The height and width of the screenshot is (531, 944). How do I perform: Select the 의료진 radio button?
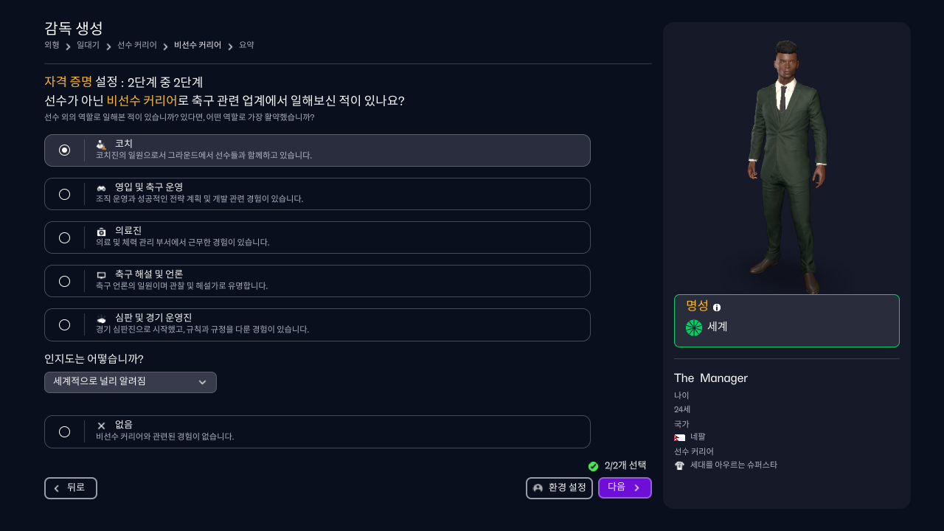coord(65,237)
